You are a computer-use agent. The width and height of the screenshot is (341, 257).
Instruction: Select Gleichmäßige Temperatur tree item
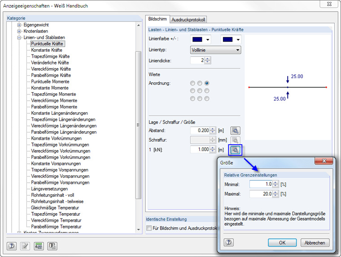(x=55, y=208)
